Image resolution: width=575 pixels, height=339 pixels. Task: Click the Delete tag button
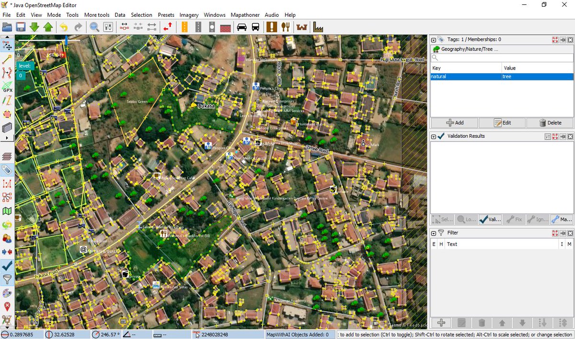click(x=549, y=123)
